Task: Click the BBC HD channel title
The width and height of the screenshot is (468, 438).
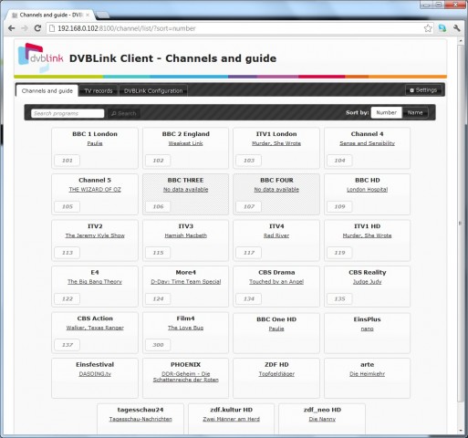Action: [x=368, y=180]
